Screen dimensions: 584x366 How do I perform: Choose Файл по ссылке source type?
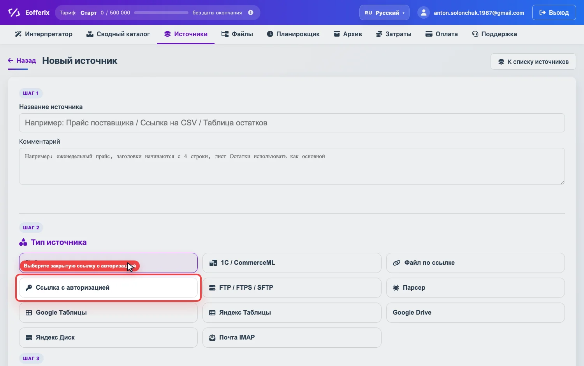coord(475,263)
